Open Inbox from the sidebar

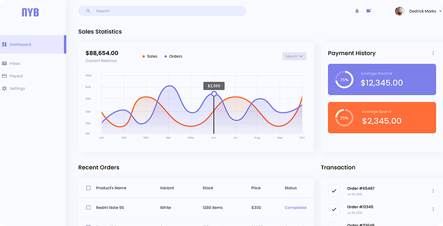click(15, 64)
